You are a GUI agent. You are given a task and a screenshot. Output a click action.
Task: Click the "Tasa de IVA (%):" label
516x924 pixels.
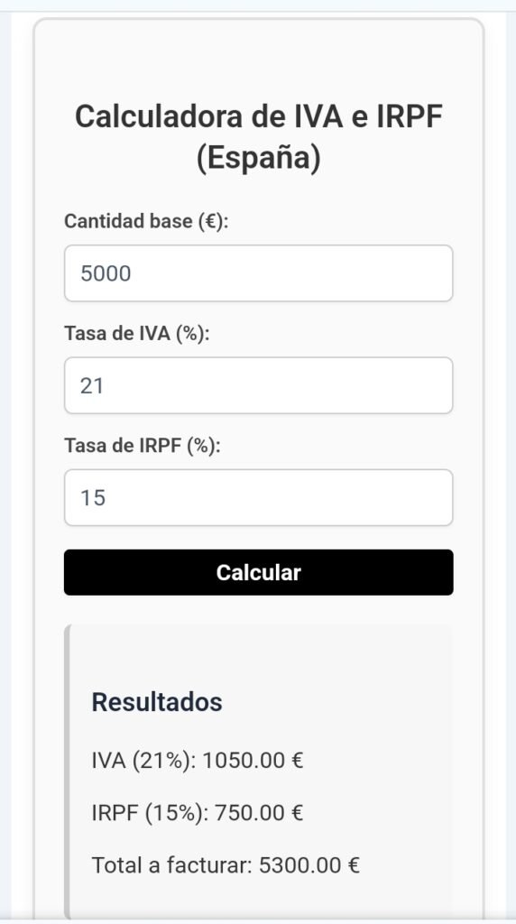[136, 334]
